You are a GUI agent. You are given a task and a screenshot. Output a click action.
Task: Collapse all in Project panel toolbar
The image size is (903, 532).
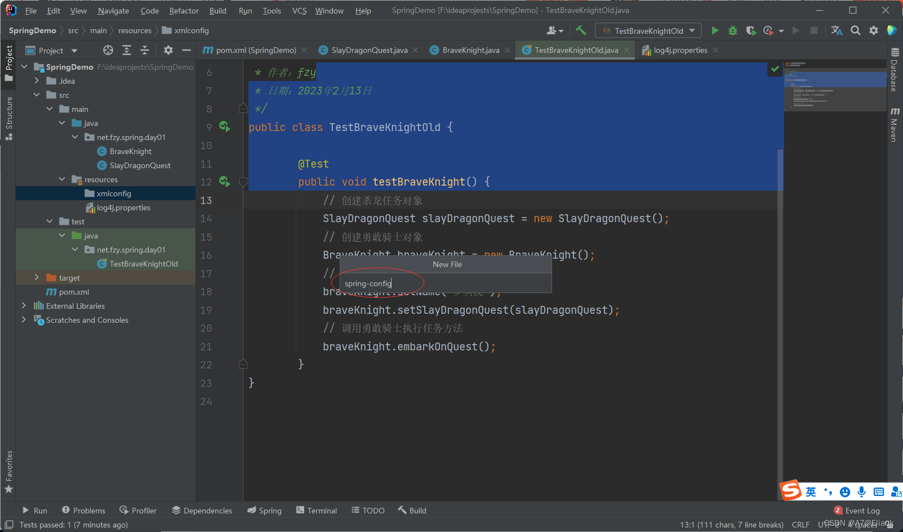point(145,50)
